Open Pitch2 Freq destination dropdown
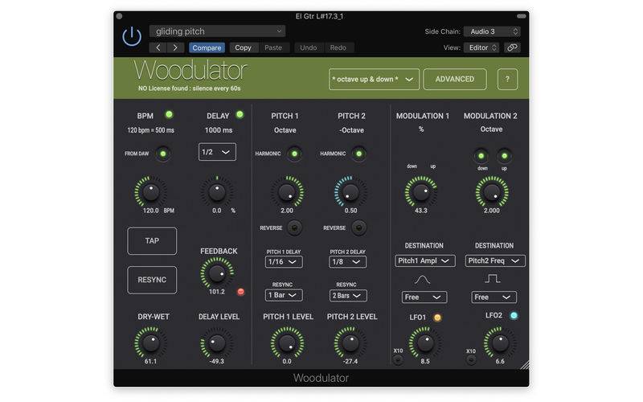The width and height of the screenshot is (643, 402). pos(495,260)
